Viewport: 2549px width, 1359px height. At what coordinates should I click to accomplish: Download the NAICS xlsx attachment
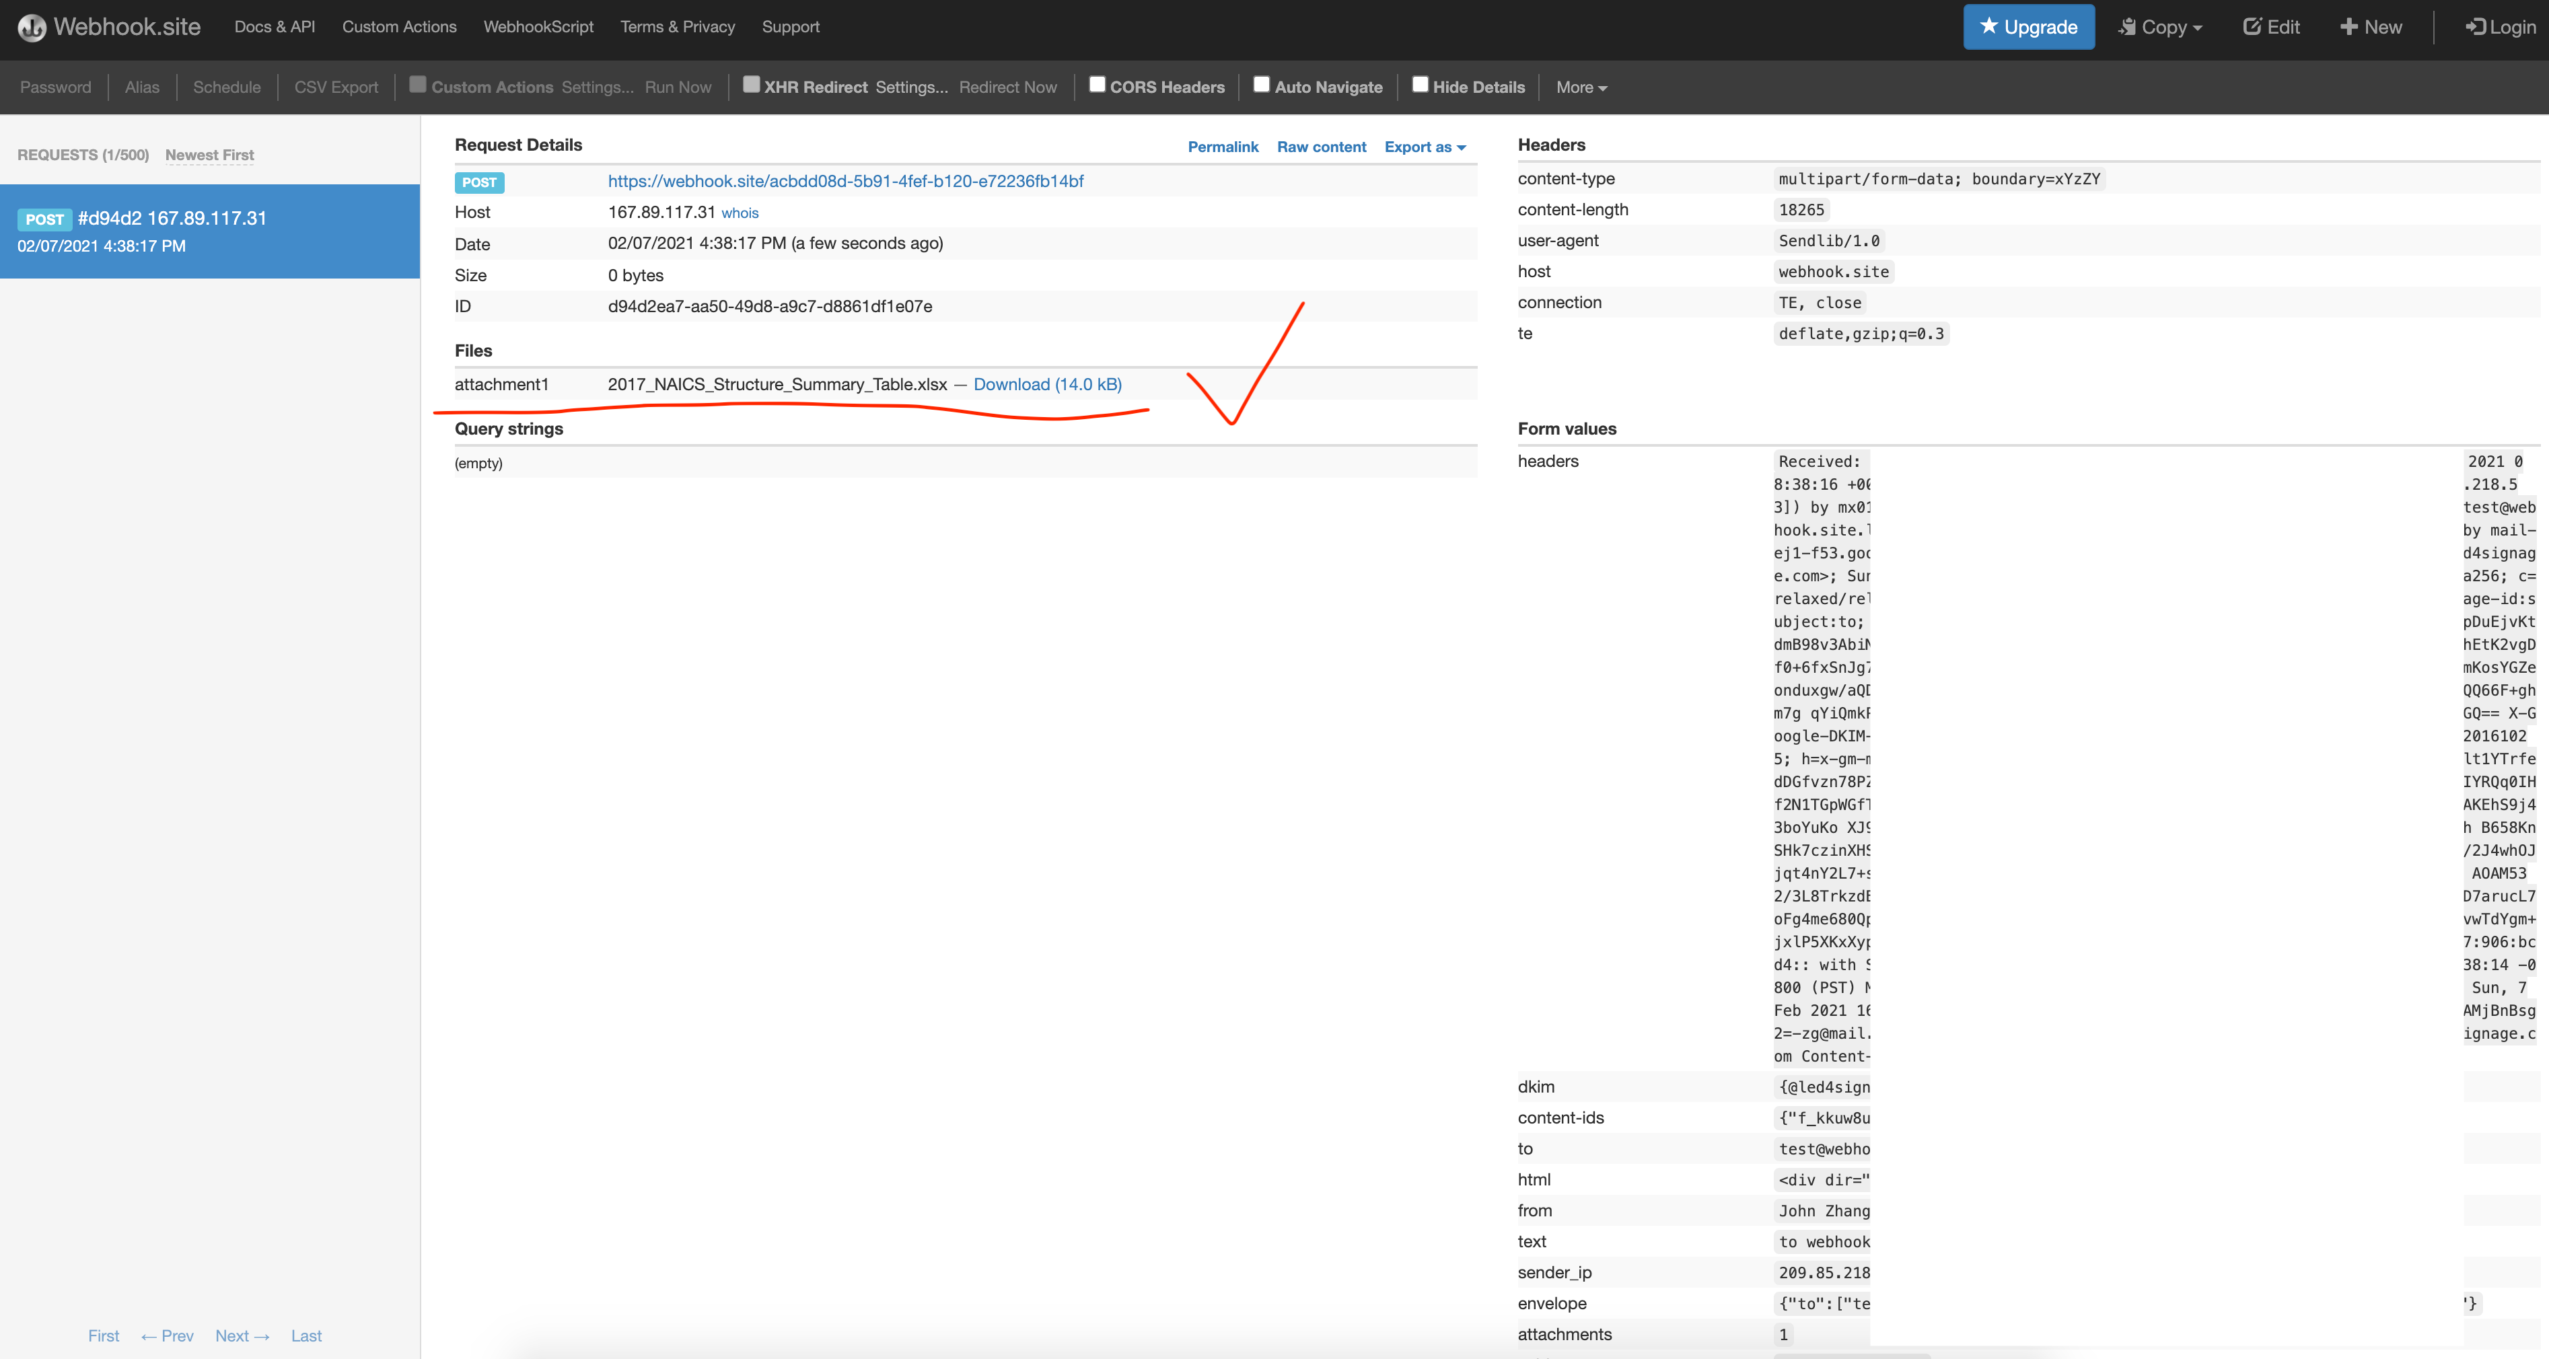[x=1047, y=383]
